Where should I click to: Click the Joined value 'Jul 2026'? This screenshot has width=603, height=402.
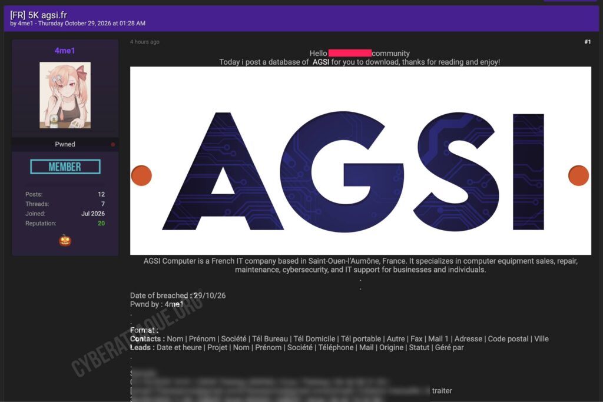pyautogui.click(x=93, y=213)
